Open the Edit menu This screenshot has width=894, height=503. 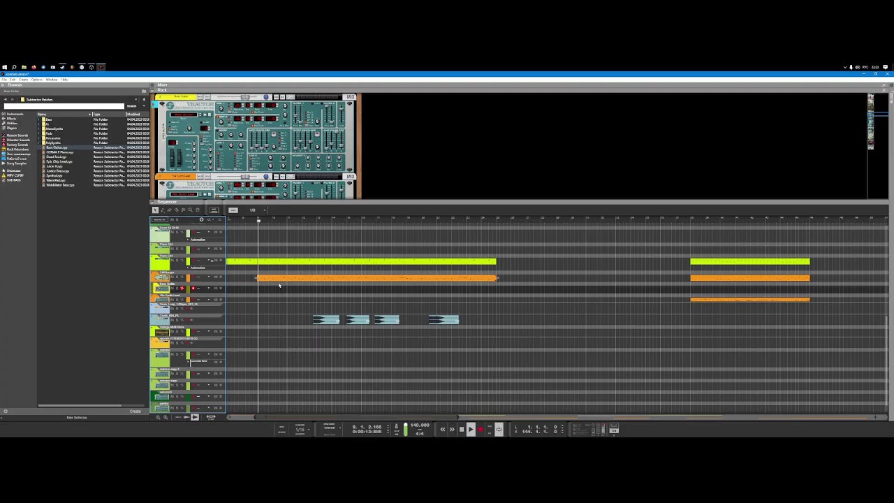[x=13, y=80]
